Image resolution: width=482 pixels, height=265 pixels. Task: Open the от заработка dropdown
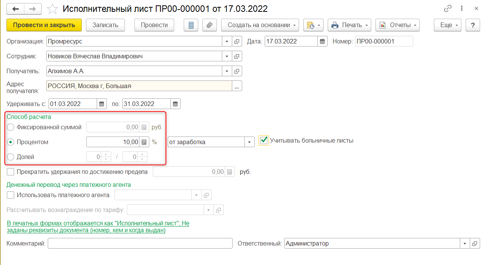pos(250,142)
